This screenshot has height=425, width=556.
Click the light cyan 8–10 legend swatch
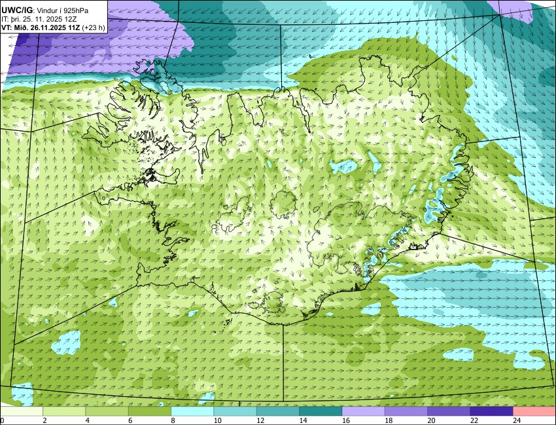click(x=192, y=411)
